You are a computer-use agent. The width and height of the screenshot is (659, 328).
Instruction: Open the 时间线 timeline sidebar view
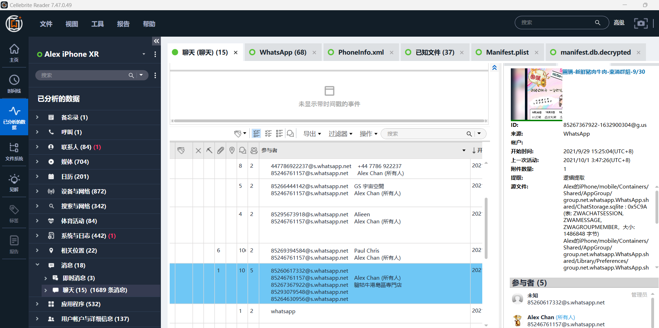14,84
